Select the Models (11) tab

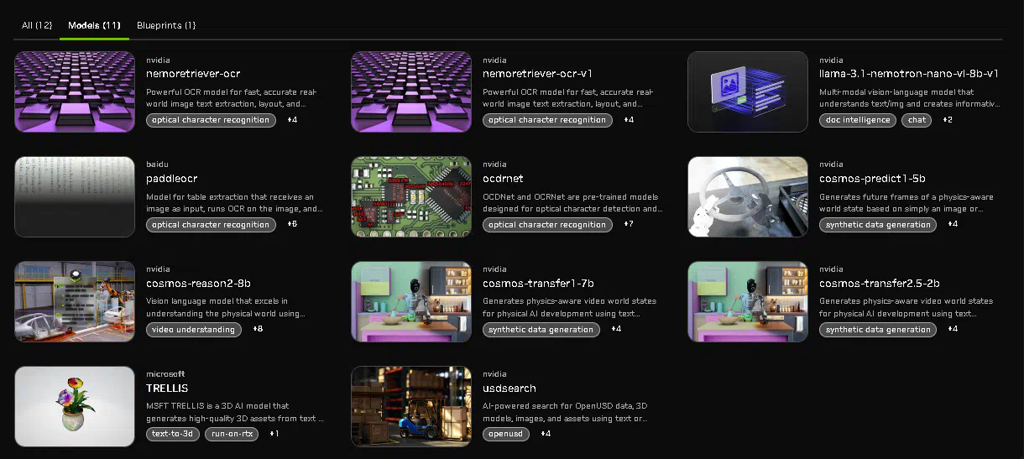94,25
